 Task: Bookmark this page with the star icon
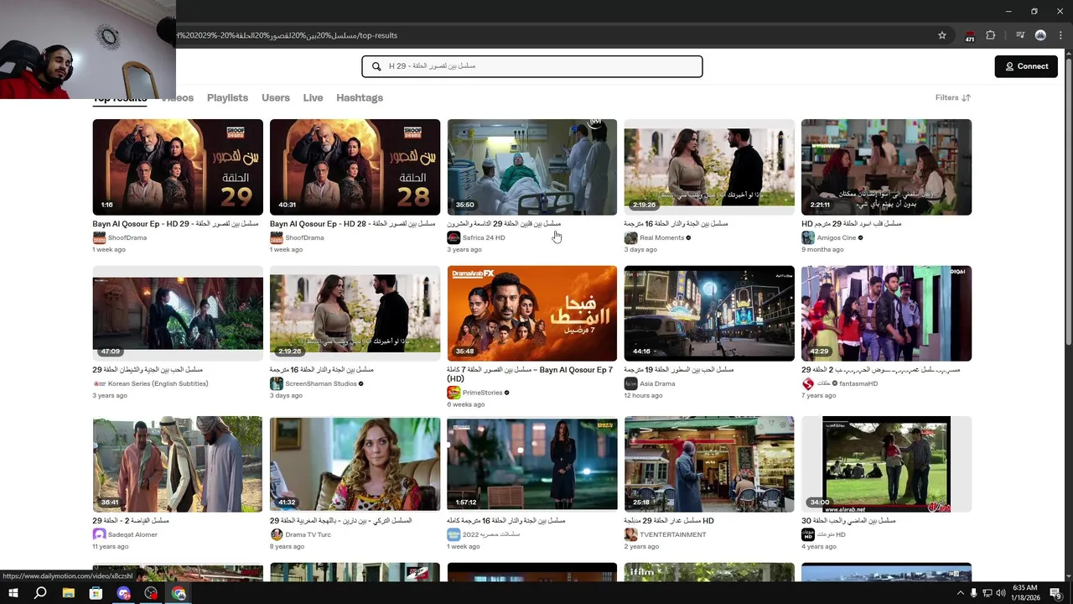pos(942,35)
